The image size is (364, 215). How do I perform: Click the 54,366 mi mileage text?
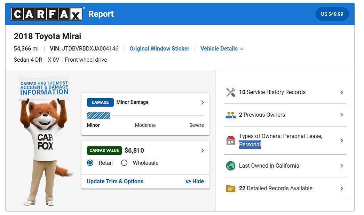point(26,48)
